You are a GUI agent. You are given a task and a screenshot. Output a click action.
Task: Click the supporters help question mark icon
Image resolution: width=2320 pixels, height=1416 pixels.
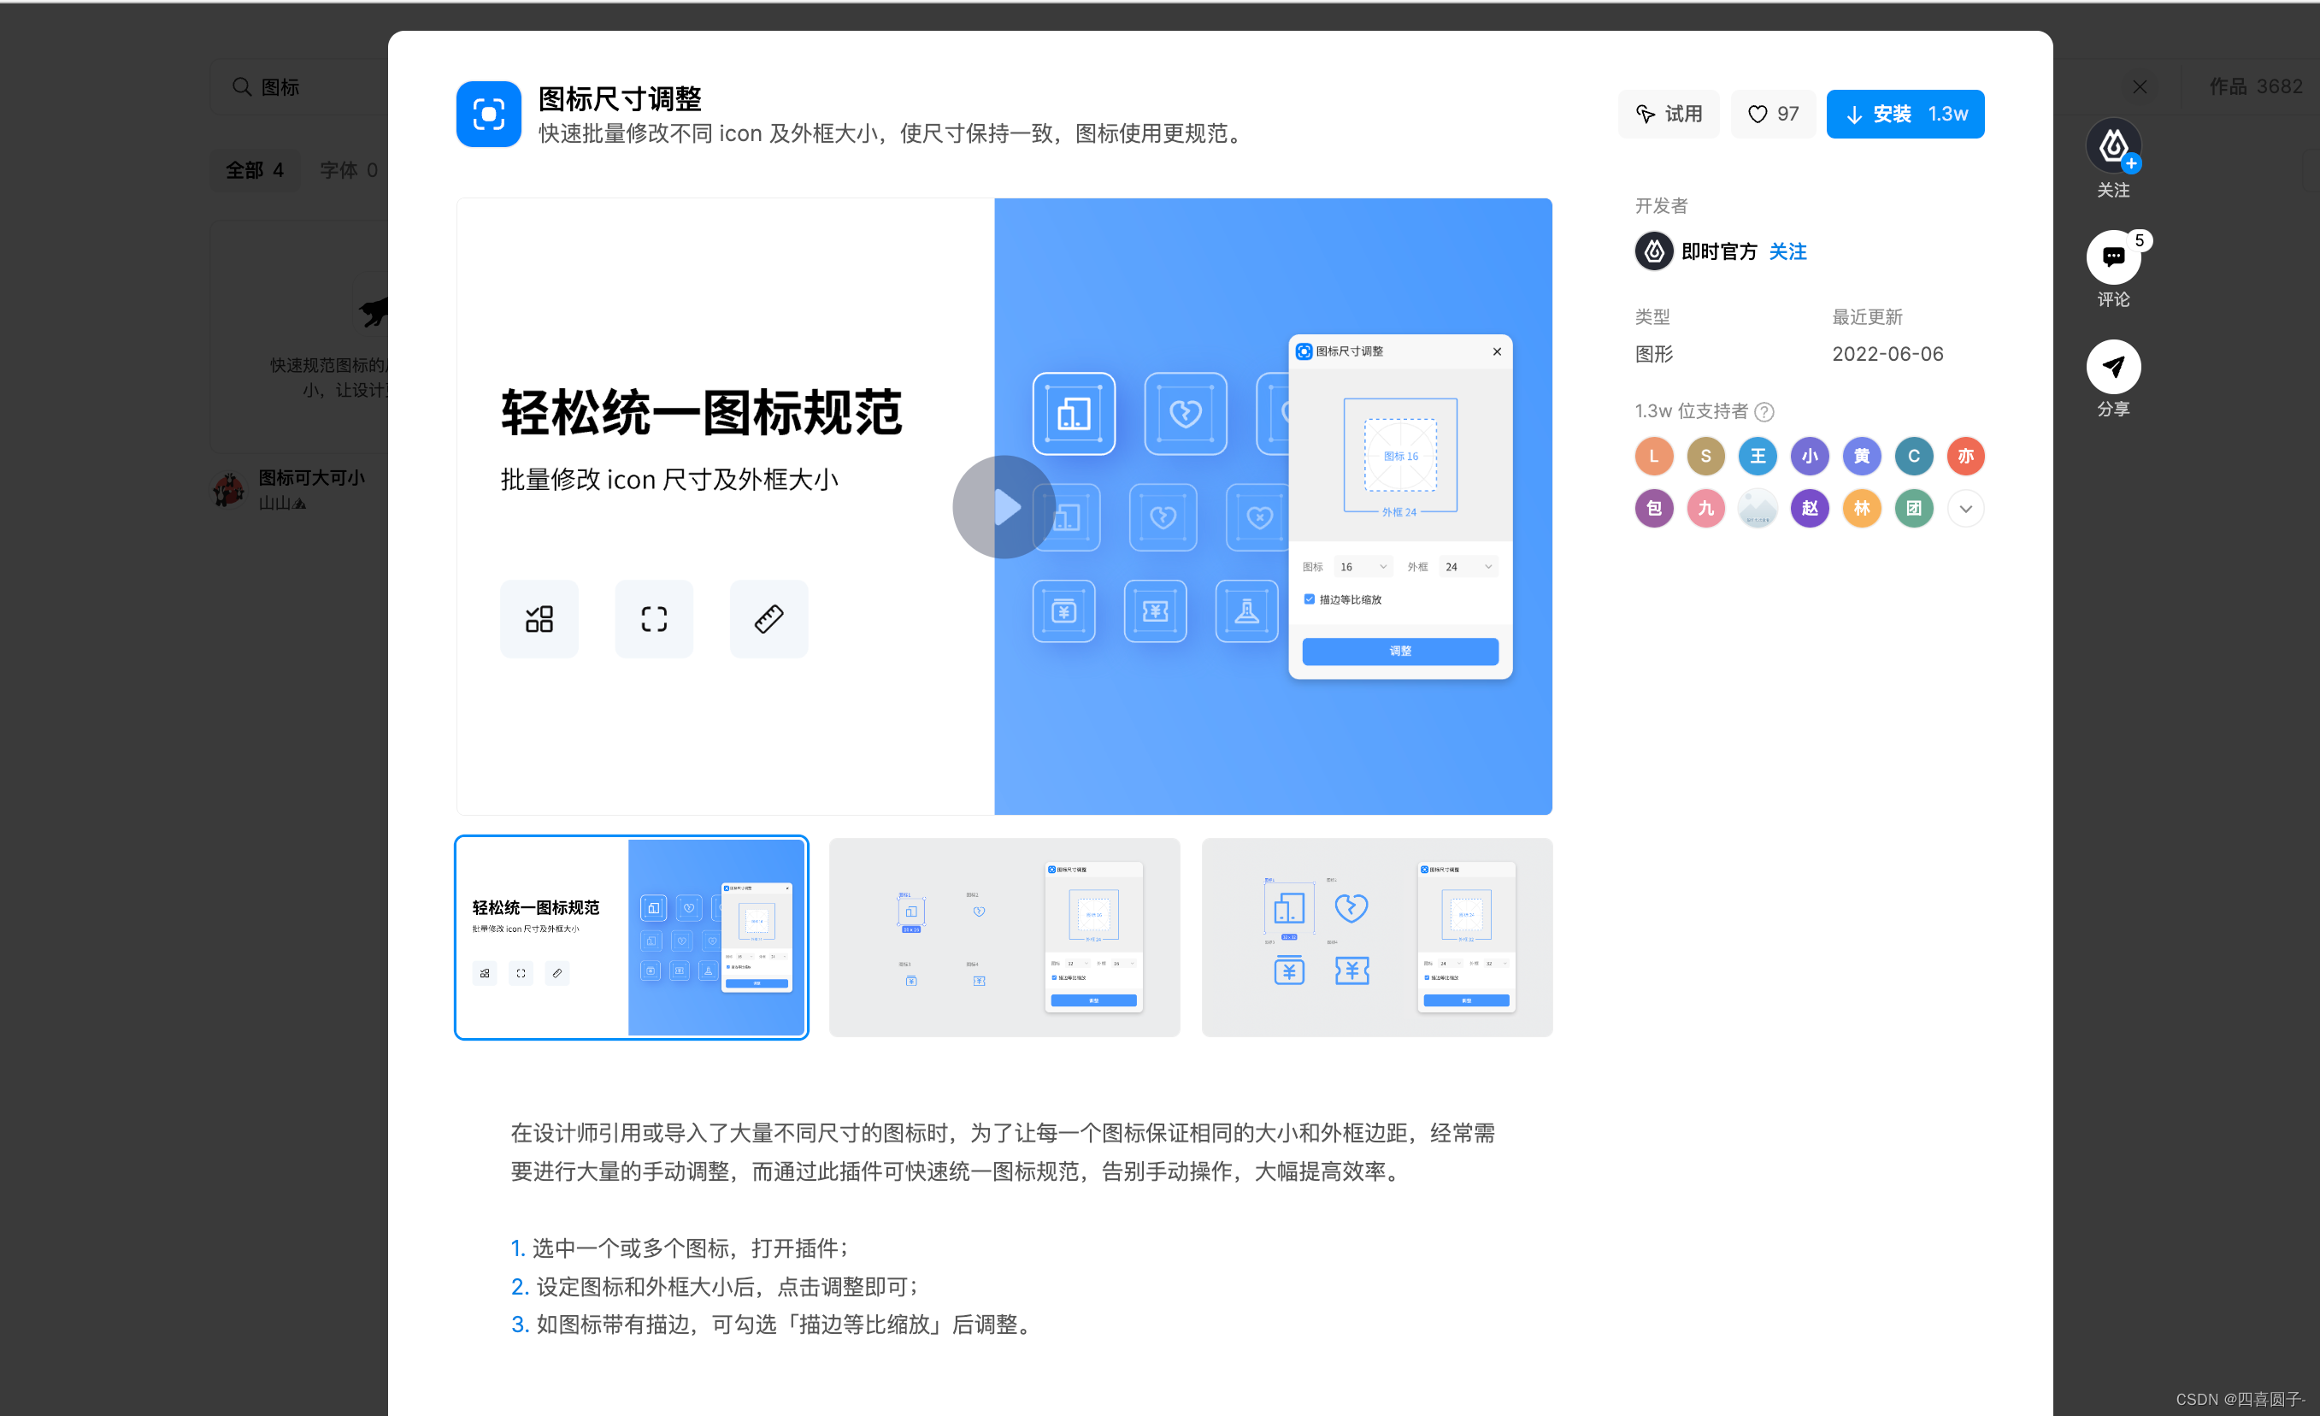[x=1764, y=411]
